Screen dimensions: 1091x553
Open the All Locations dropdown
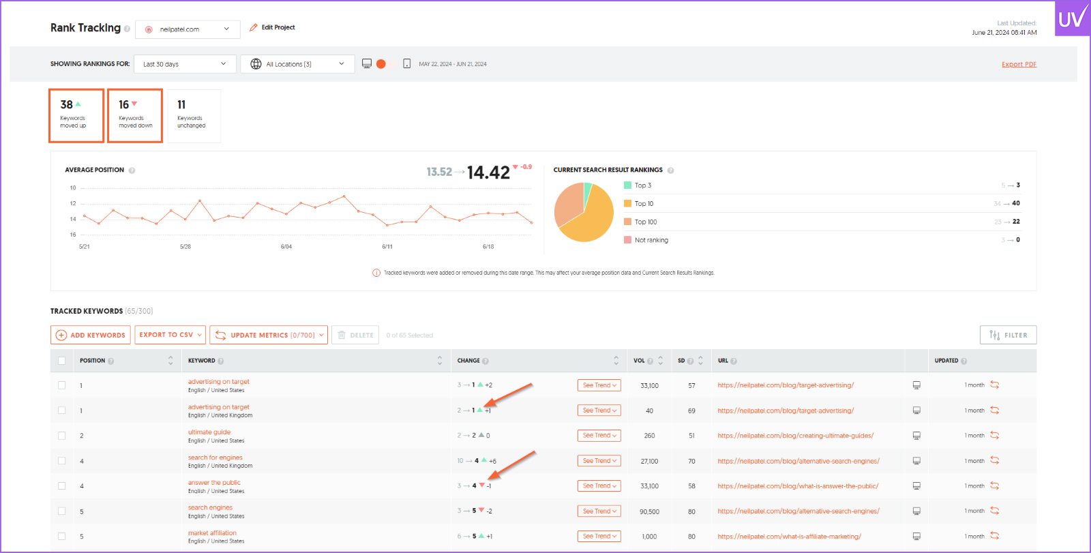(x=297, y=64)
